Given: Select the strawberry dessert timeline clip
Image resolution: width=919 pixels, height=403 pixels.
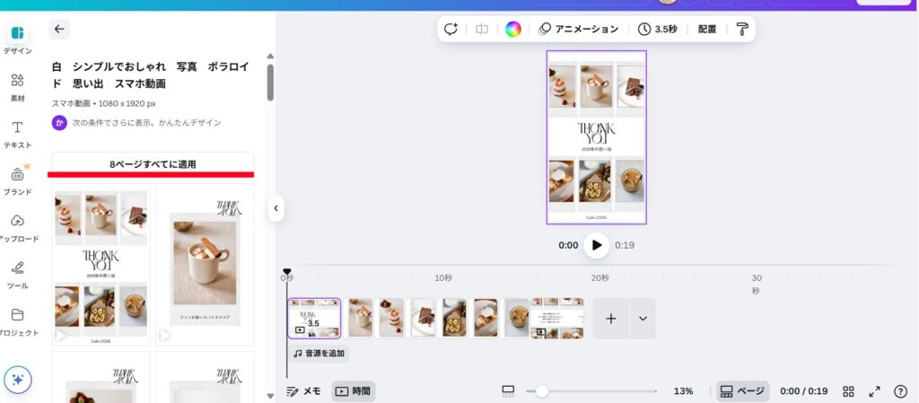Looking at the screenshot, I should tap(391, 318).
